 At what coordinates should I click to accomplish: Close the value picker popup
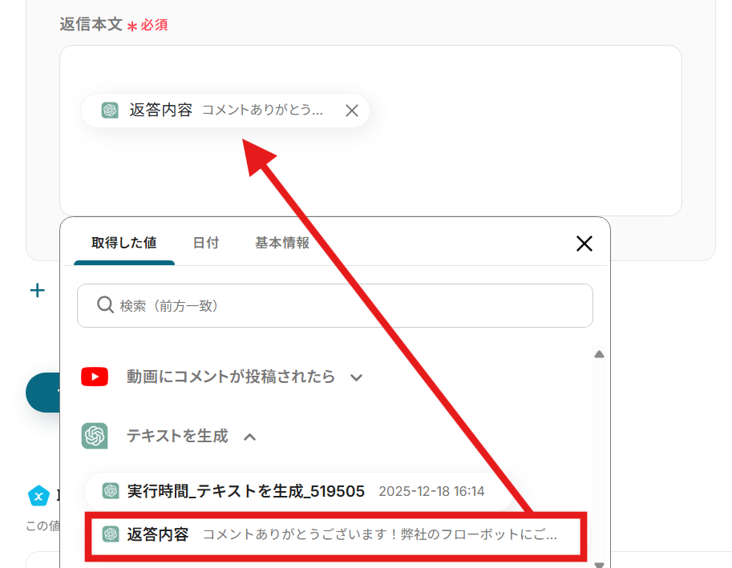(x=584, y=244)
